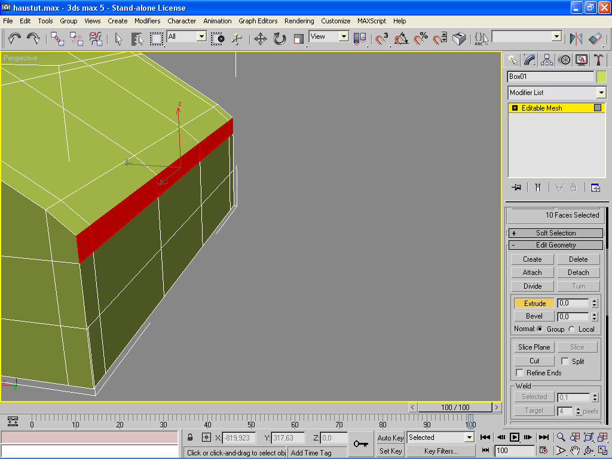Open the Motion panel wheel icon
The image size is (612, 459).
tap(564, 60)
